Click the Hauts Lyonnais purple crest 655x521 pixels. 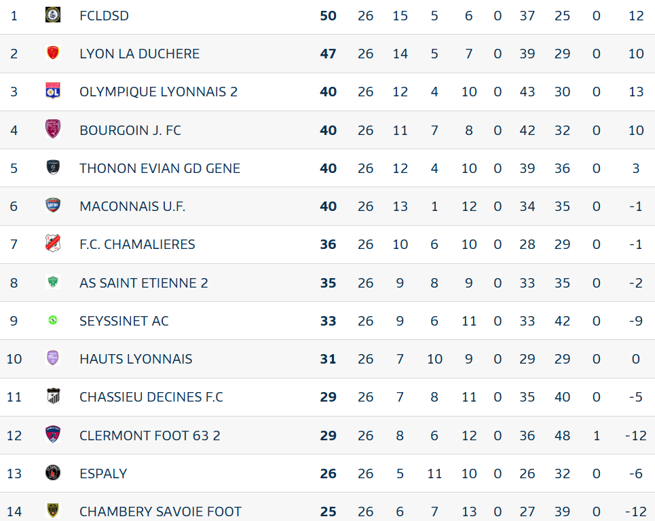pyautogui.click(x=53, y=358)
